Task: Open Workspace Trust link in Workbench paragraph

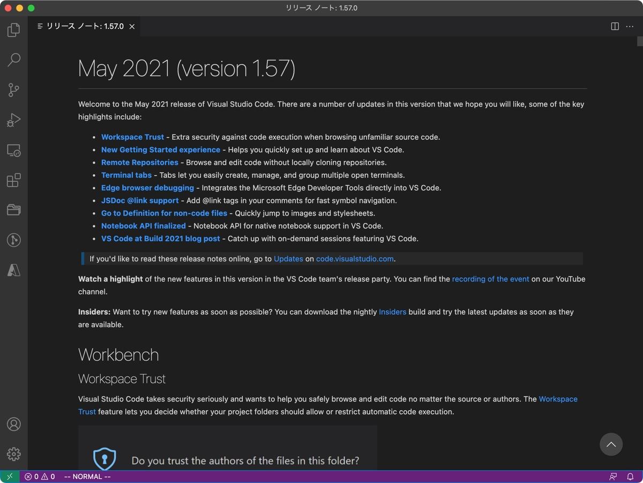Action: pos(328,406)
